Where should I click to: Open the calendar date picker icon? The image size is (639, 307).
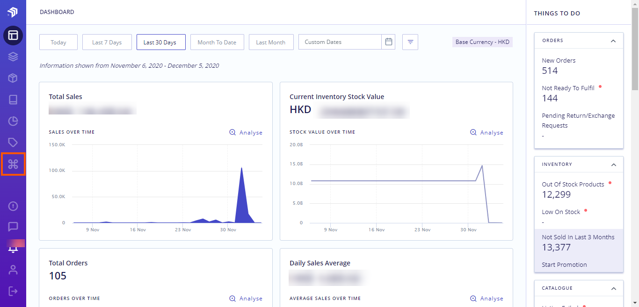click(388, 42)
